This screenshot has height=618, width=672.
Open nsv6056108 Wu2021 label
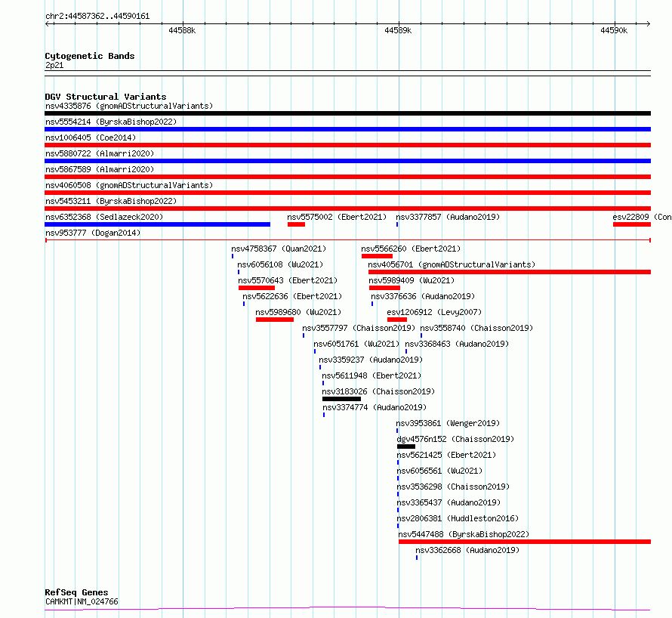point(280,264)
